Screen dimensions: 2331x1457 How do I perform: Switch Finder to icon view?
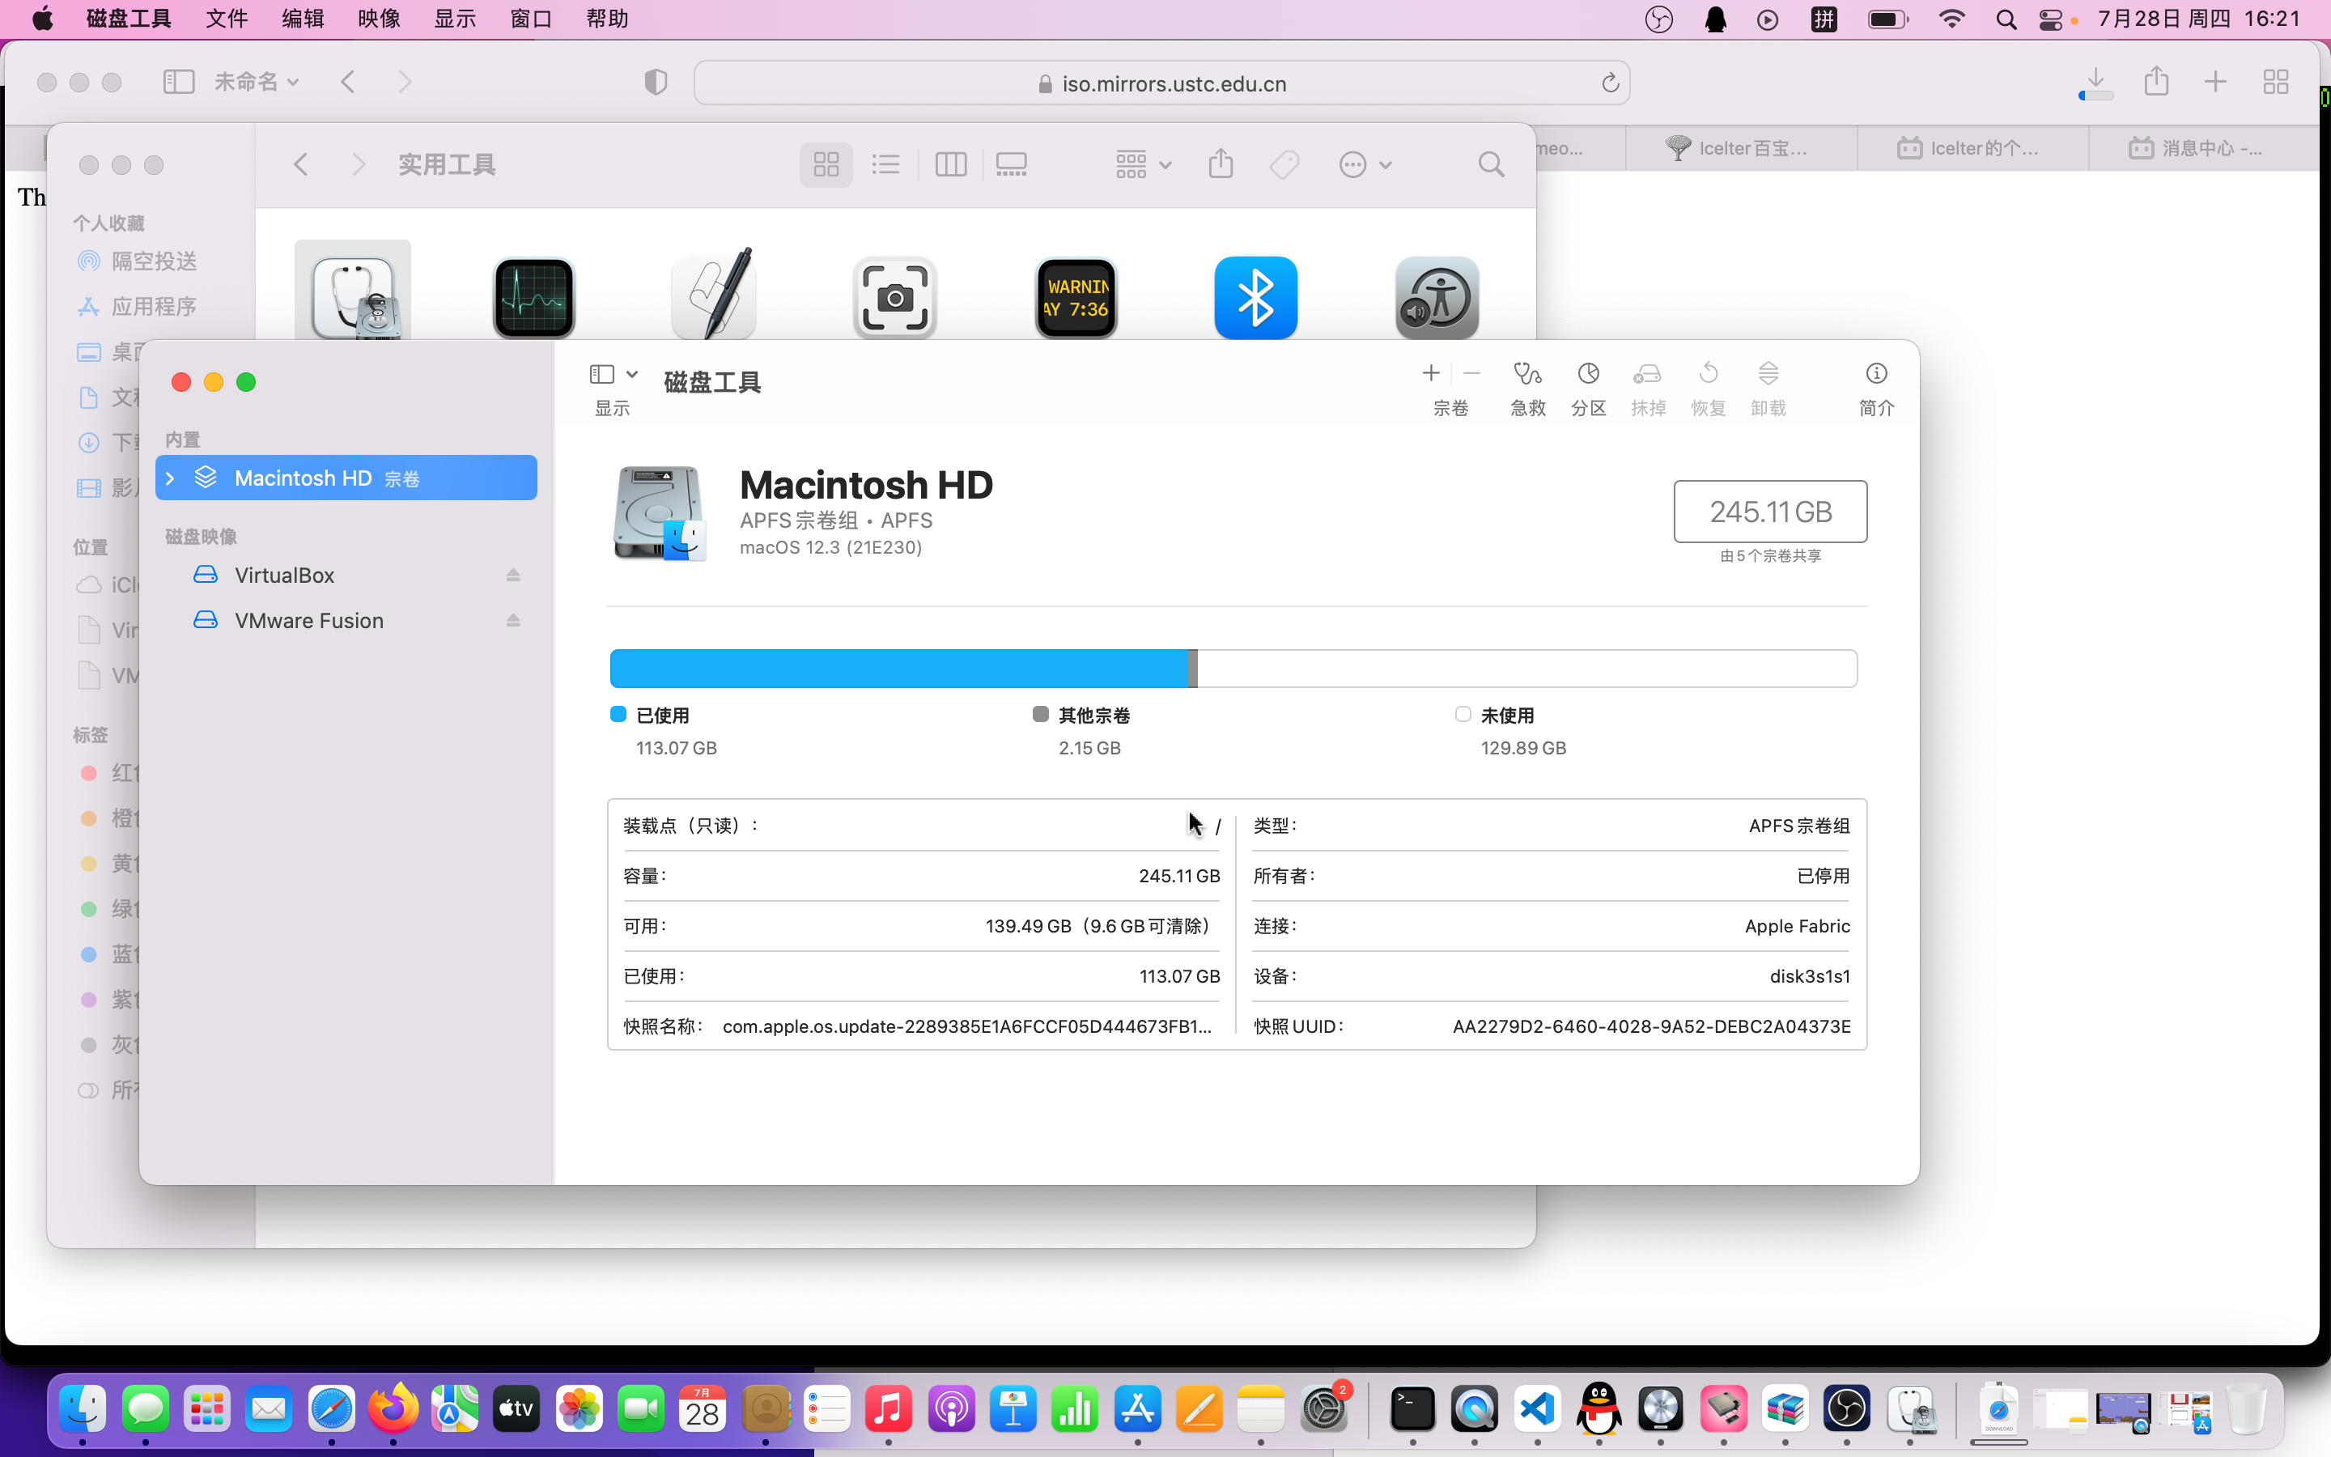(x=826, y=165)
